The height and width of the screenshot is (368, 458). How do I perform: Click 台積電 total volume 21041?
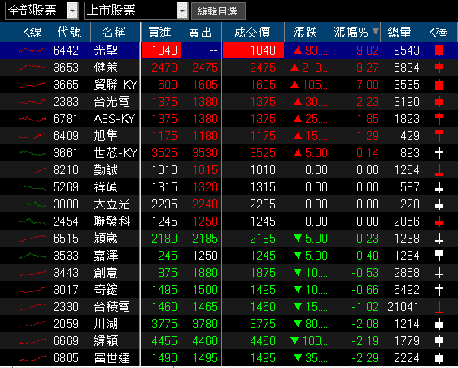[403, 307]
